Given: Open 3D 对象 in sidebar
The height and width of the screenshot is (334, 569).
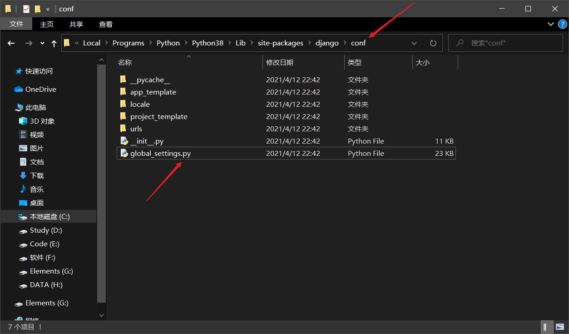Looking at the screenshot, I should point(42,121).
